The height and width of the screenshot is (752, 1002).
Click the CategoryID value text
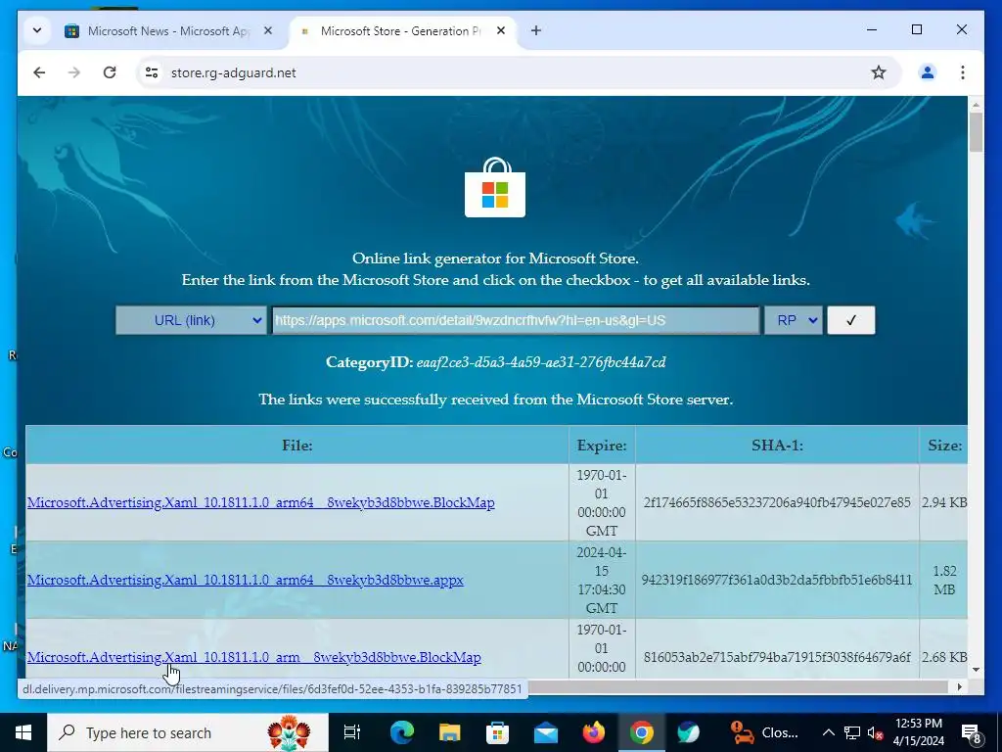(540, 362)
